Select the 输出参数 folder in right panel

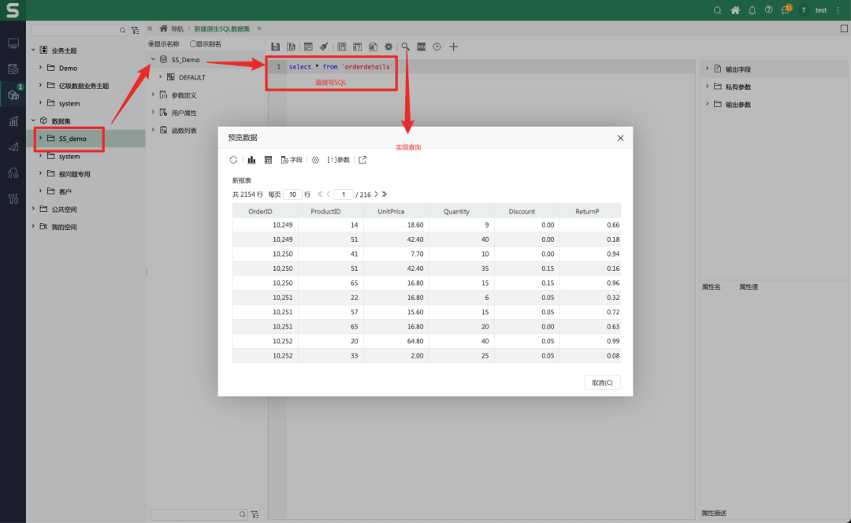(738, 104)
